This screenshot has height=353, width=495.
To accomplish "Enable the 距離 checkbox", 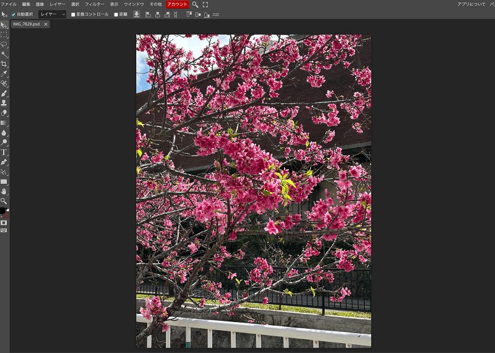I will [116, 14].
